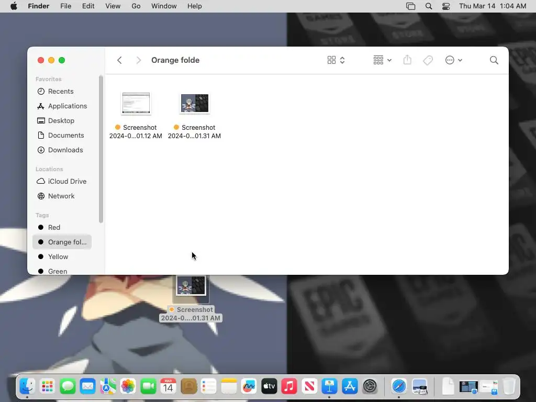Click the blank document icon in Dock
Viewport: 536px width, 402px height.
click(x=448, y=387)
